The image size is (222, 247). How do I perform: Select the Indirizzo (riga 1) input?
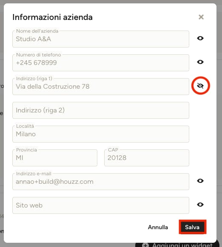(x=101, y=87)
